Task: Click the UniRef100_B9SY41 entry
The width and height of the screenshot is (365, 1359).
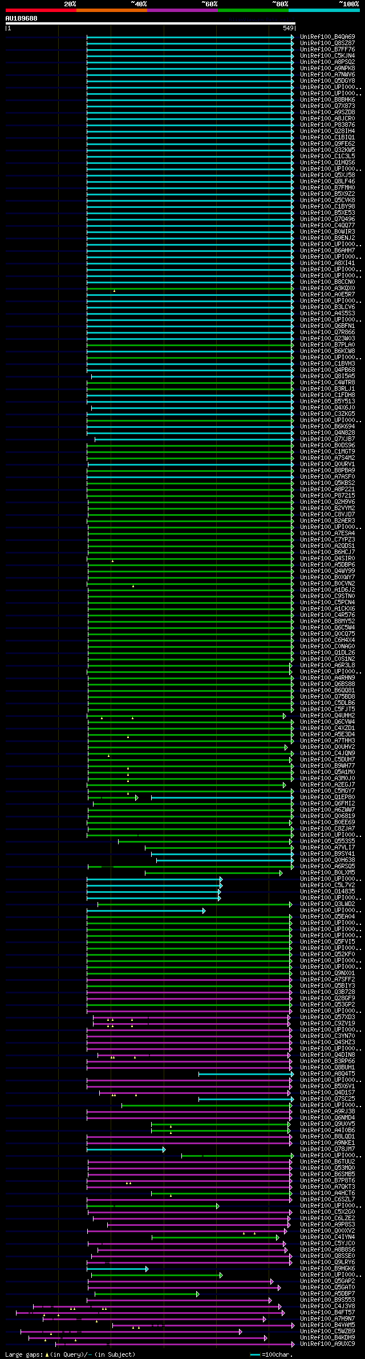Action: [x=327, y=854]
